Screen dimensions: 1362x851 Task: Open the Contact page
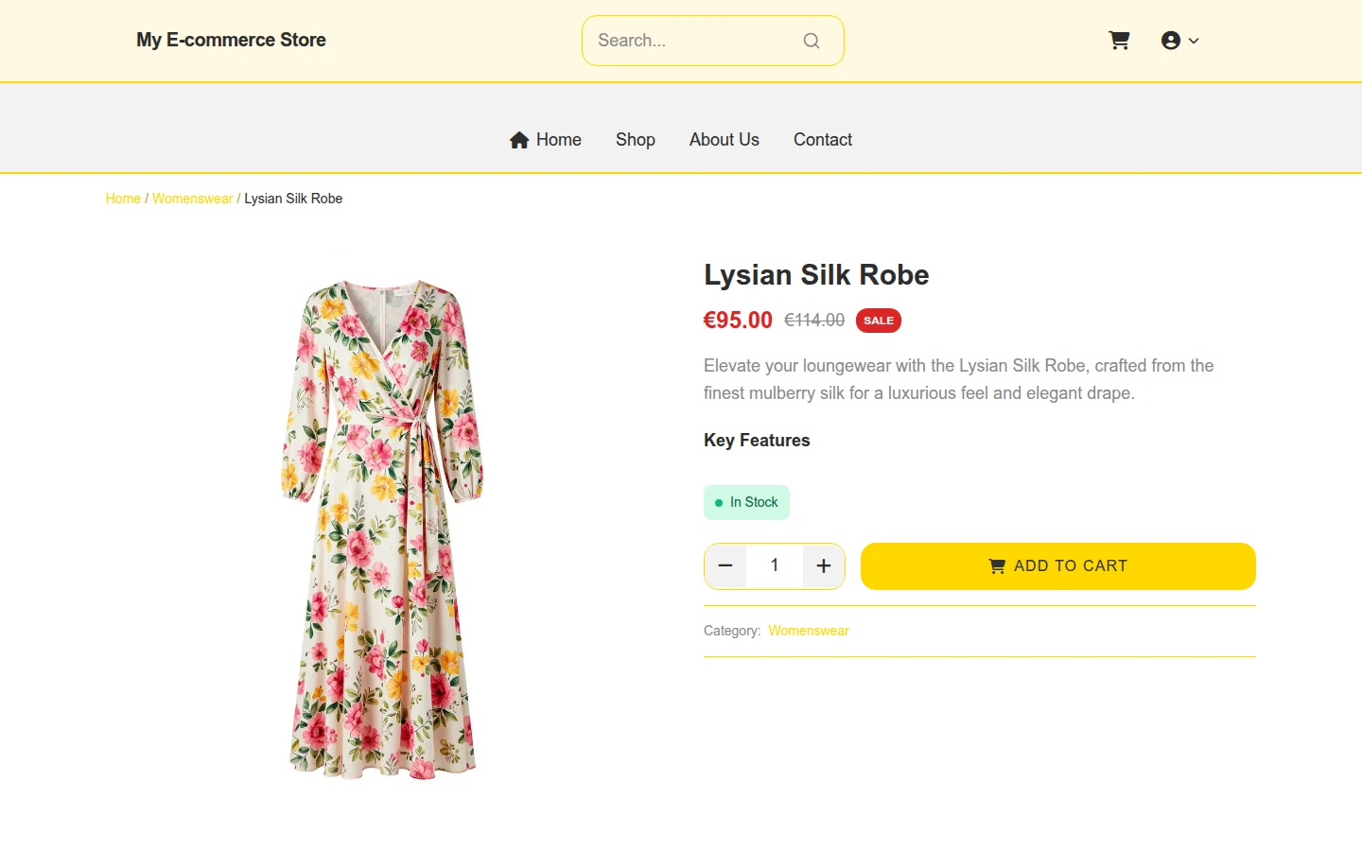[x=823, y=140]
